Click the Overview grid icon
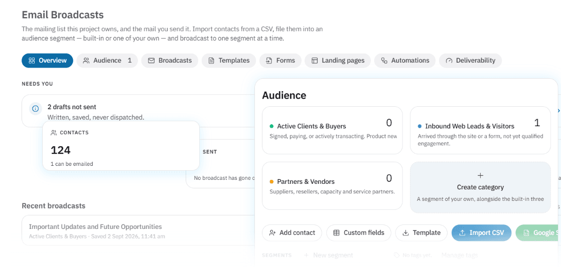The width and height of the screenshot is (561, 267). [32, 61]
